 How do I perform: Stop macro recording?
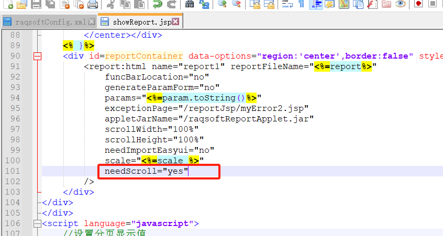433,4
